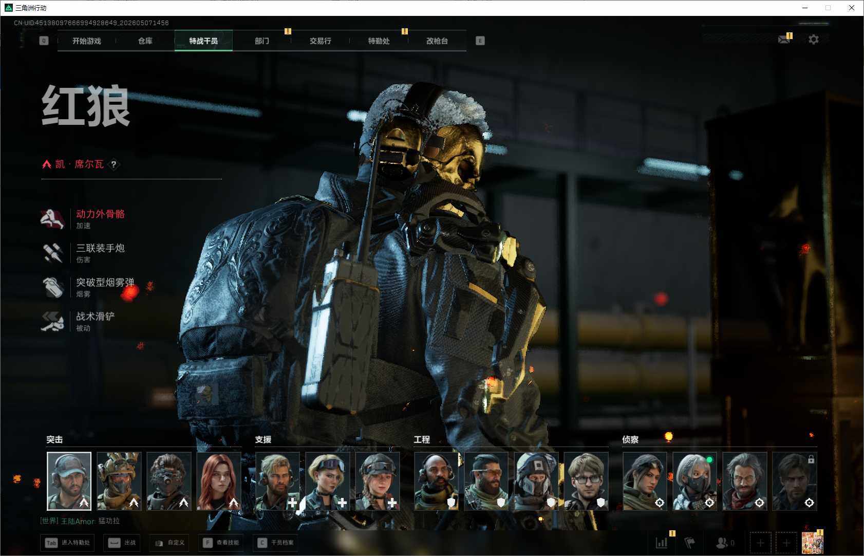The width and height of the screenshot is (864, 556).
Task: Select the 突击 operator with tan helmet and mask
Action: click(x=119, y=481)
